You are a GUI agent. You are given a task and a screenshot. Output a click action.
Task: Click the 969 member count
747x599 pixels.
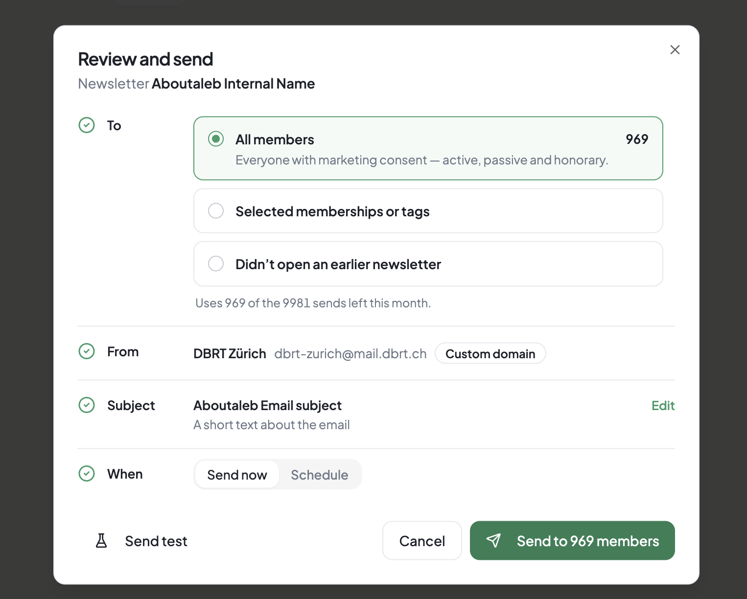pos(637,139)
